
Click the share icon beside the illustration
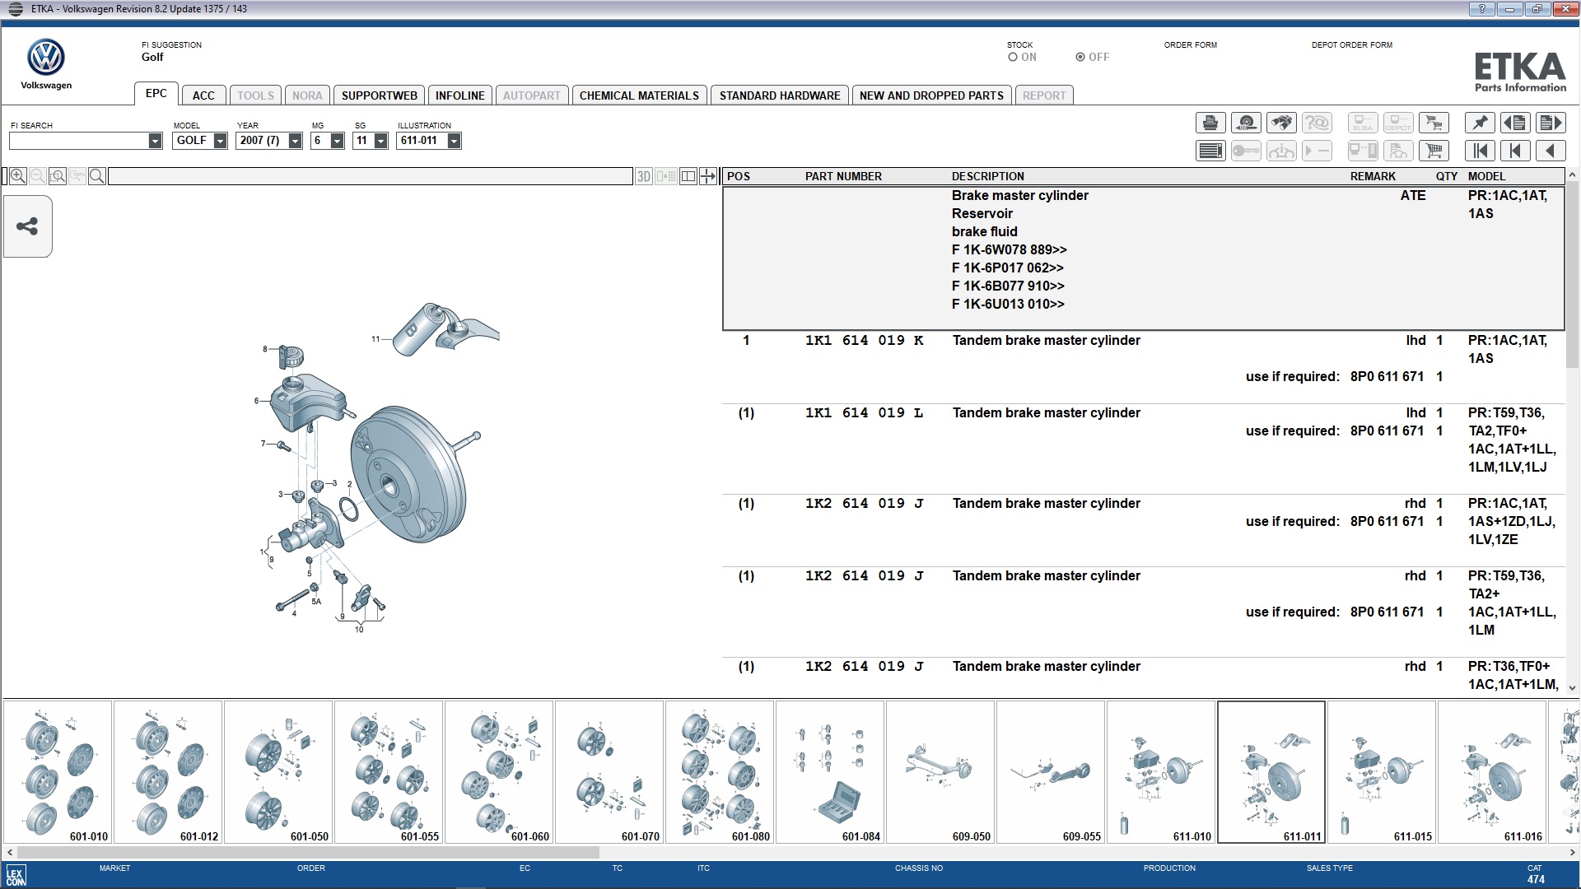point(27,226)
